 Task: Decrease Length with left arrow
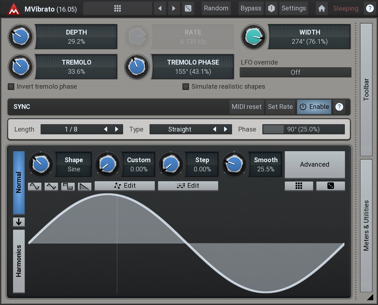coord(106,129)
